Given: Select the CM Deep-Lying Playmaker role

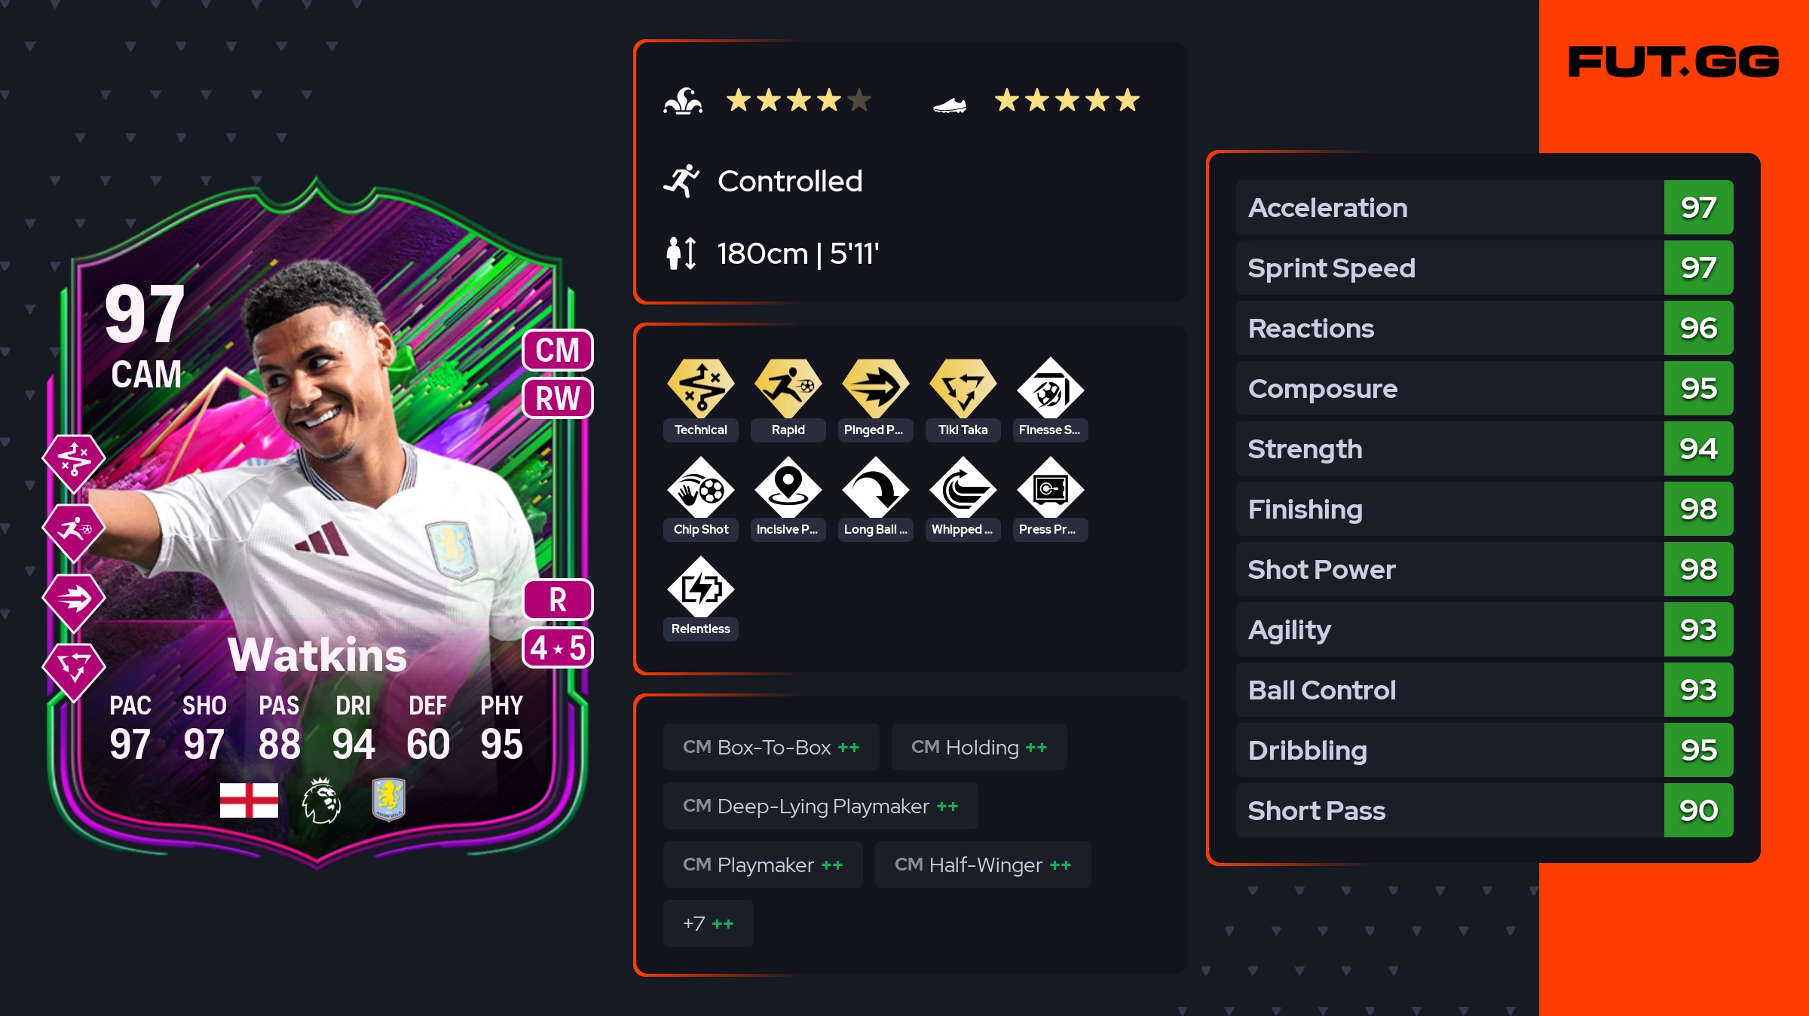Looking at the screenshot, I should pos(821,806).
